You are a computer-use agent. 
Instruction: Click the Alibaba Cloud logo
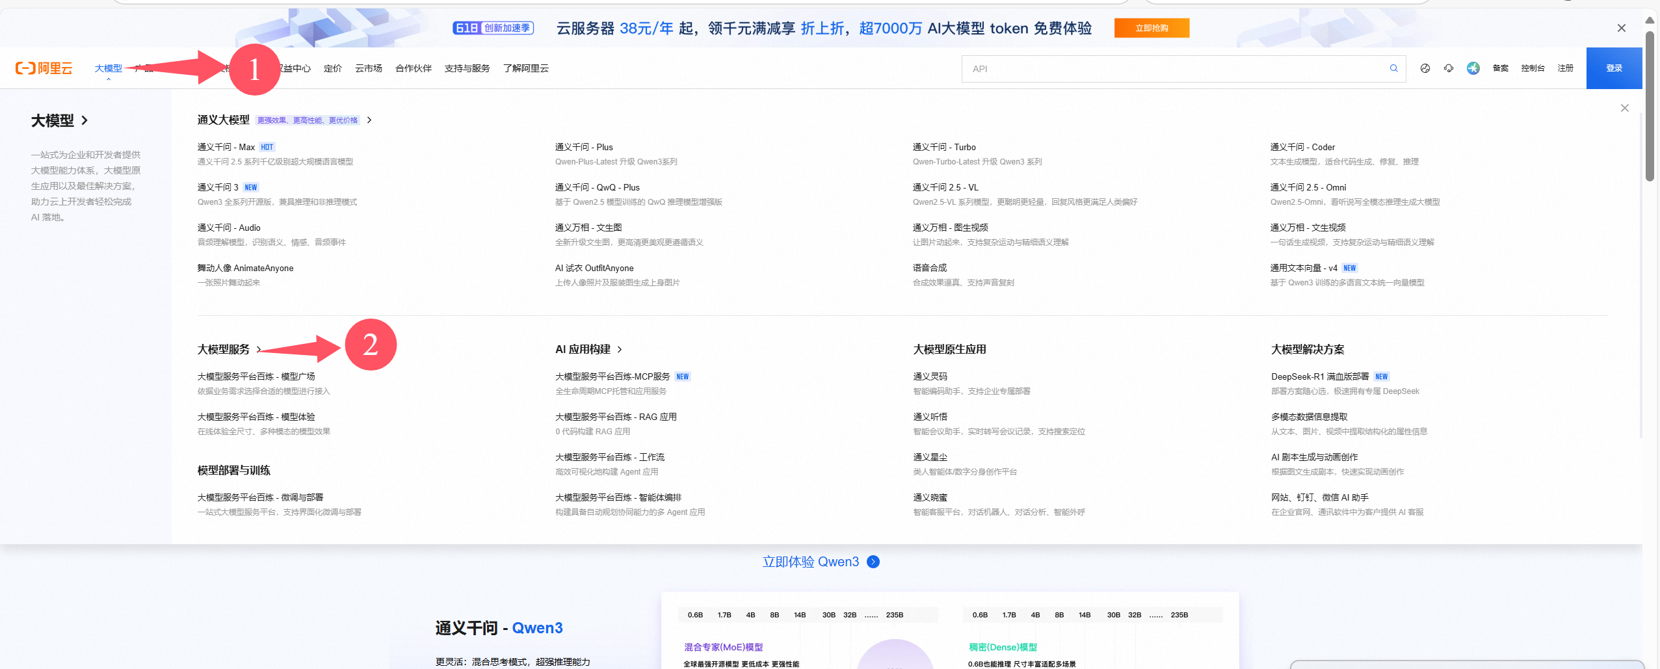pos(44,68)
